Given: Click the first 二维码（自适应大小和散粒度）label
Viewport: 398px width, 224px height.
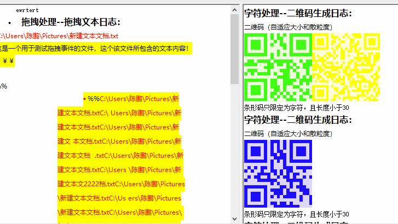Looking at the screenshot, I should point(288,27).
